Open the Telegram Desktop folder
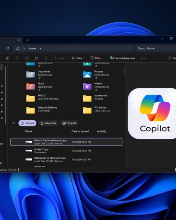176x220 pixels. point(42,110)
